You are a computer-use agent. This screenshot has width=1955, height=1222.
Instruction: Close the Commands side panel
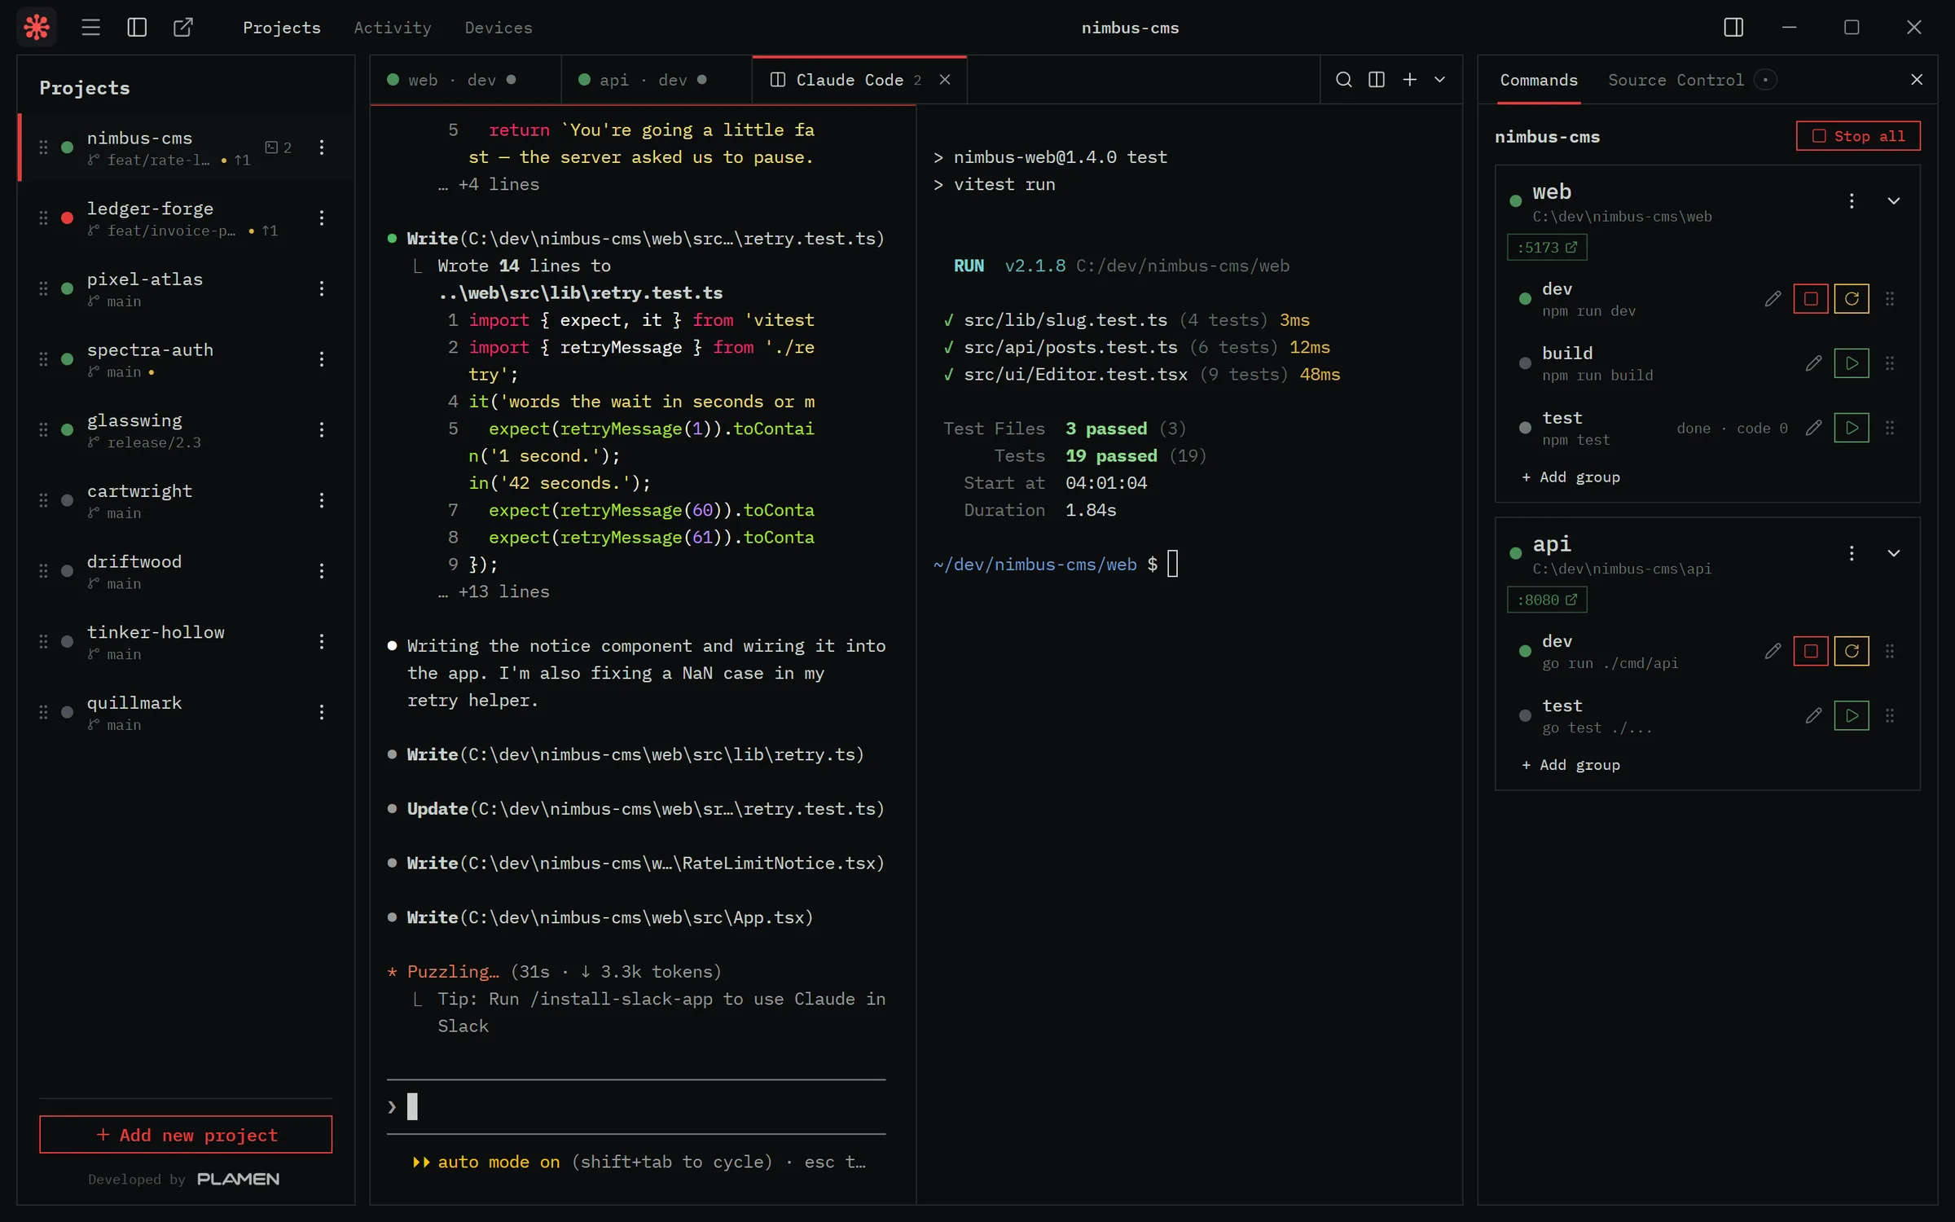[1917, 80]
